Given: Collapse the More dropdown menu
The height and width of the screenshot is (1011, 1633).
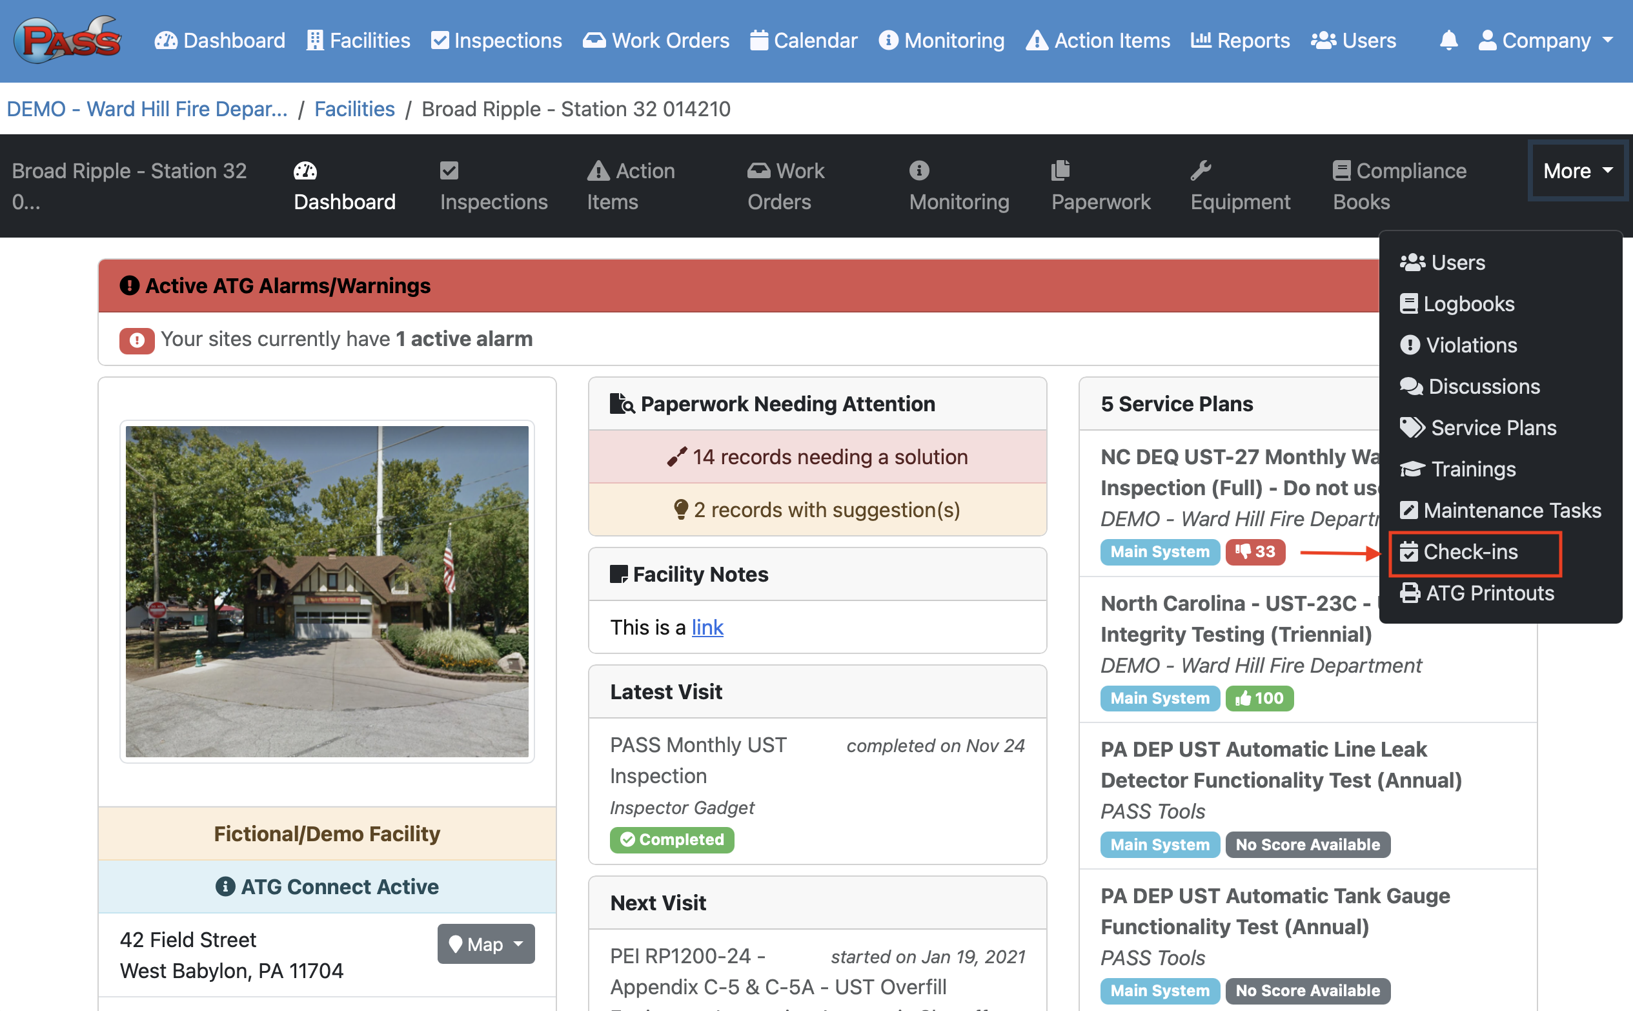Looking at the screenshot, I should (x=1577, y=171).
